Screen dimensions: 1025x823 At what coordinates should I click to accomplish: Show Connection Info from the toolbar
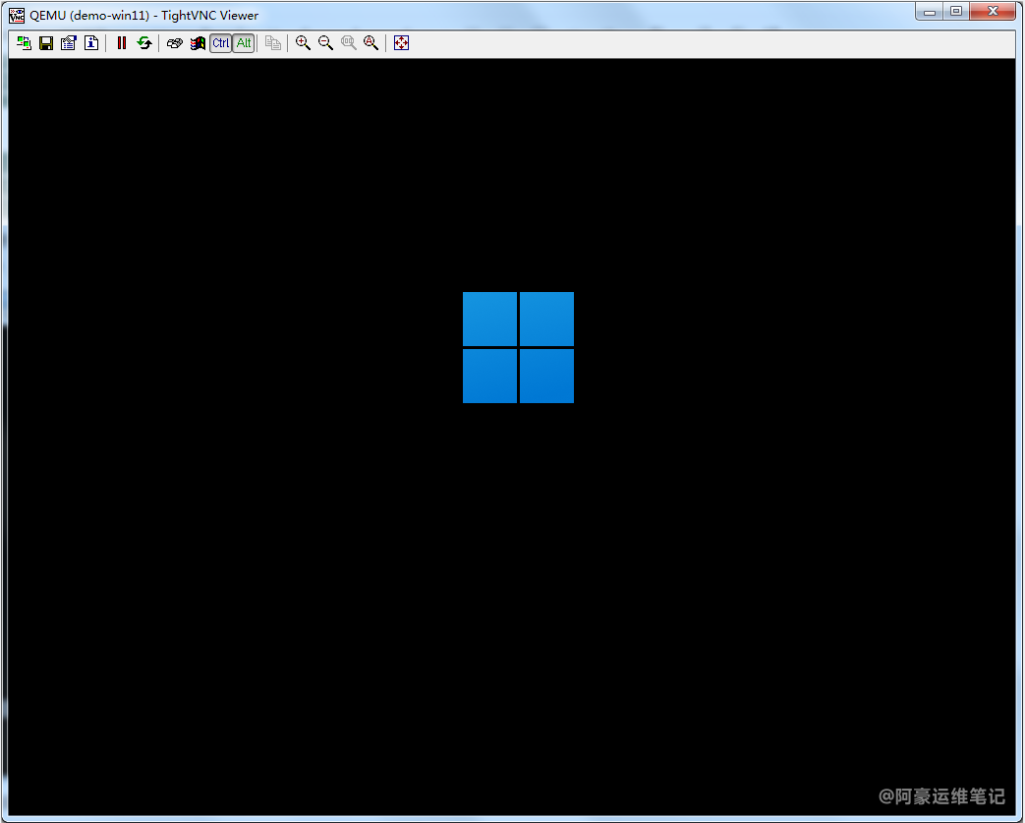click(91, 43)
